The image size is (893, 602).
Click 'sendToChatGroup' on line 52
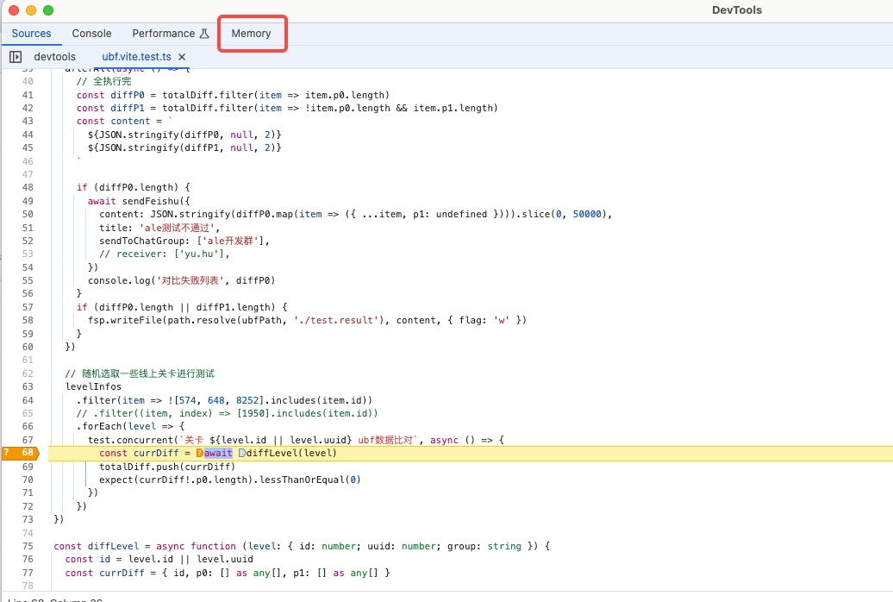pos(142,241)
